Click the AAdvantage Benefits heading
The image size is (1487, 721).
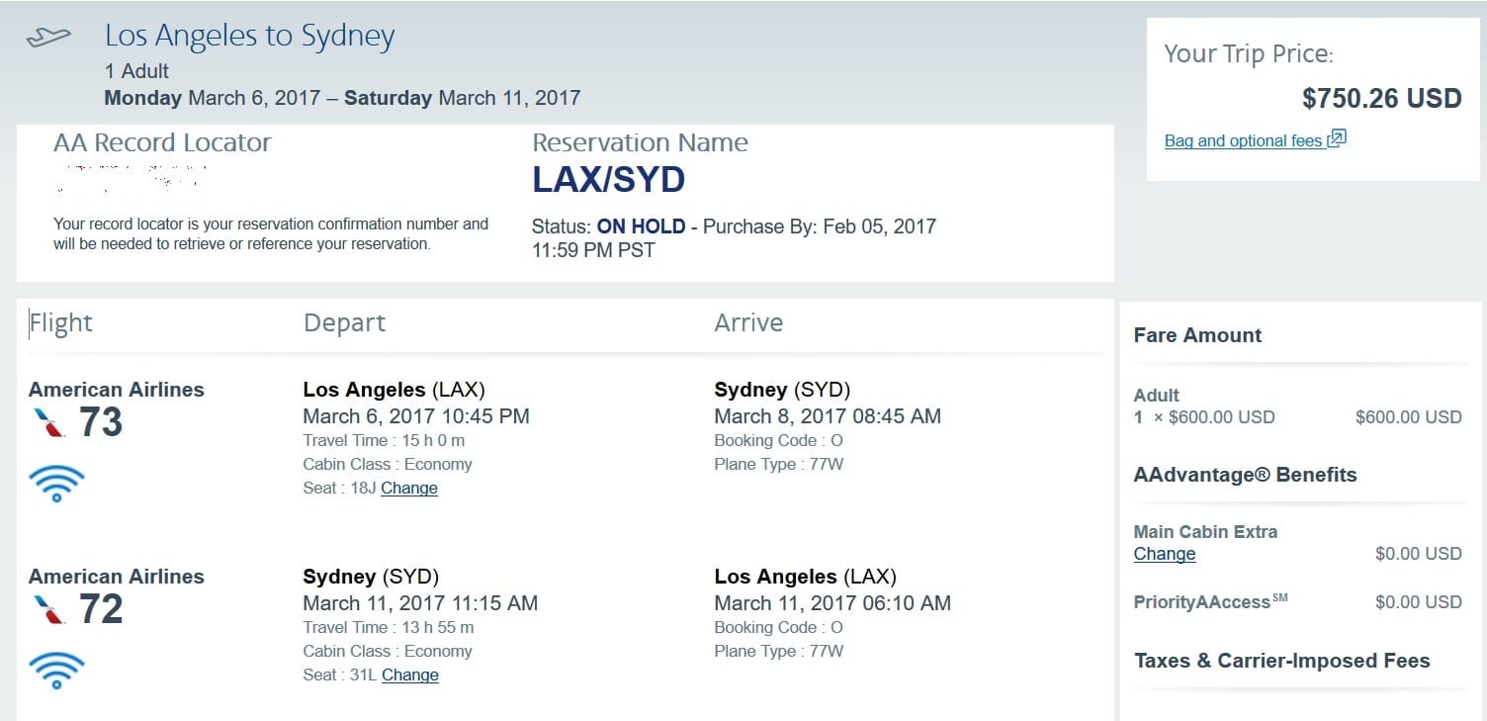[x=1245, y=475]
